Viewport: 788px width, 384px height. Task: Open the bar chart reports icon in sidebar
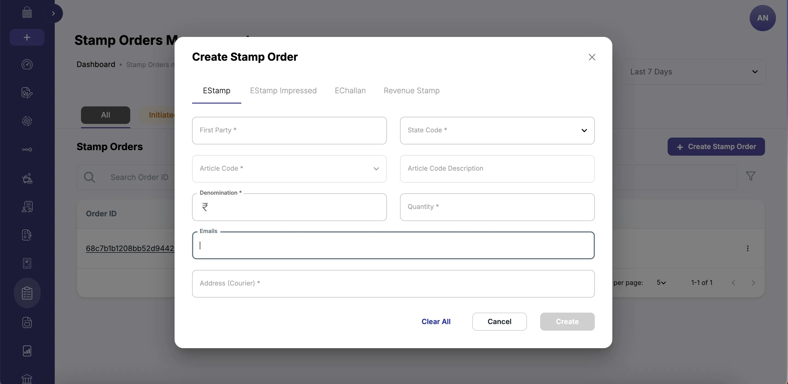[x=27, y=351]
